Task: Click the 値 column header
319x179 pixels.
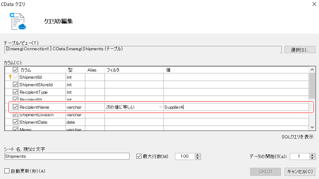Action: pyautogui.click(x=168, y=70)
